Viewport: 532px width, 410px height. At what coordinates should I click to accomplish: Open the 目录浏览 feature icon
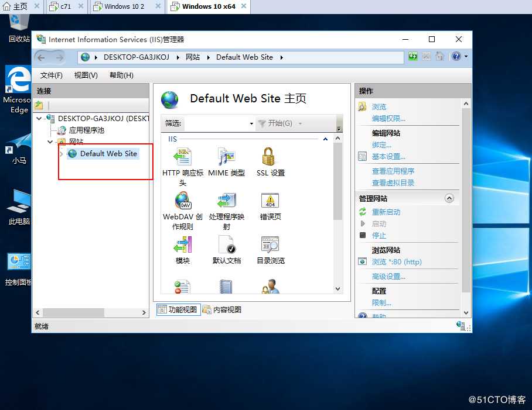[x=271, y=250]
